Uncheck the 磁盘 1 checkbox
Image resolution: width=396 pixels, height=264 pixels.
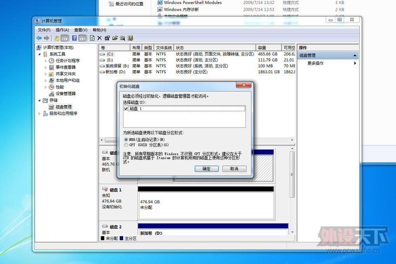[126, 109]
